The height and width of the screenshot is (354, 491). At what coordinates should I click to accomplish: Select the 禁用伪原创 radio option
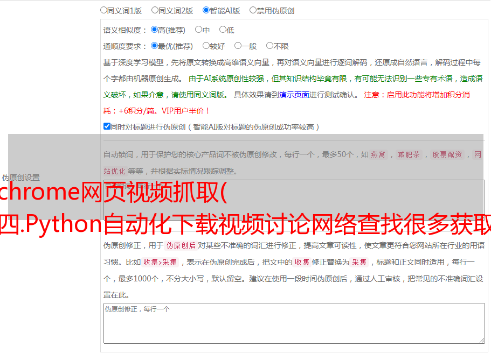[253, 10]
